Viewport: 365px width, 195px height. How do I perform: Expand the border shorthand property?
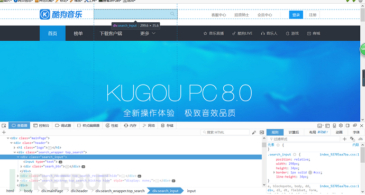(274, 172)
